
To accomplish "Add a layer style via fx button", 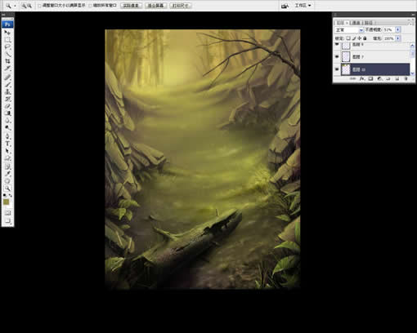I will 361,79.
